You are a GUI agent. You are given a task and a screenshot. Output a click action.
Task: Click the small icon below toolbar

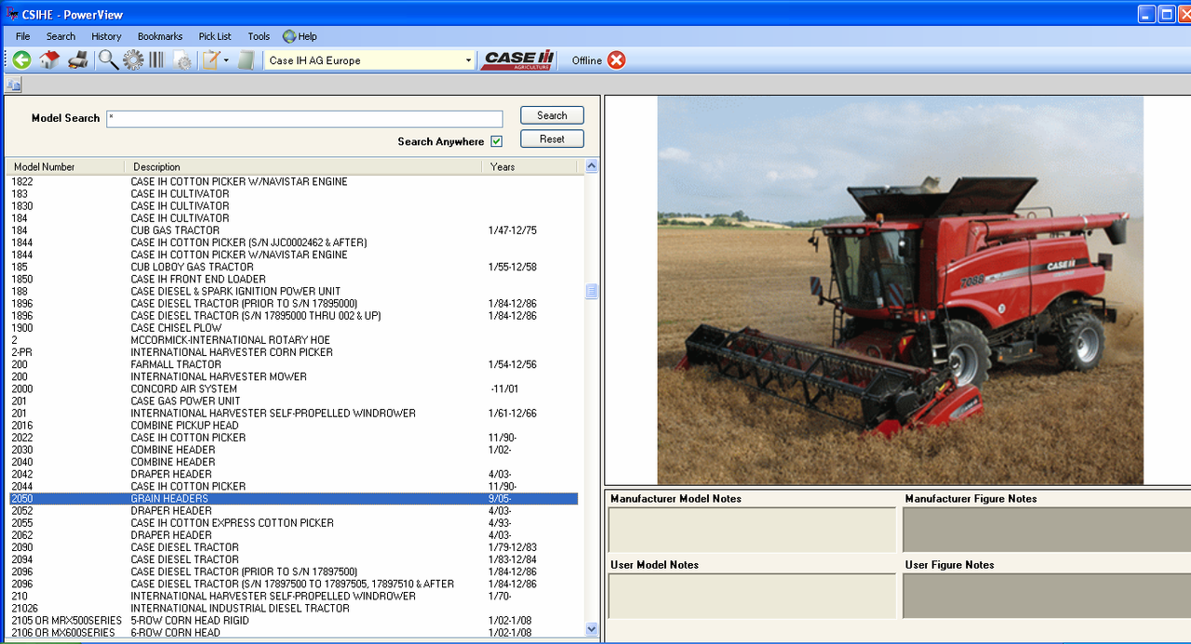tap(13, 85)
